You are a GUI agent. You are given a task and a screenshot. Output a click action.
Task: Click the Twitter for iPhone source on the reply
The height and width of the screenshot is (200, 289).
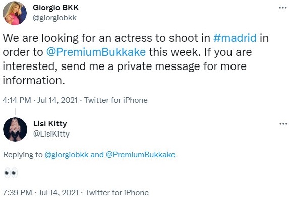coord(117,193)
